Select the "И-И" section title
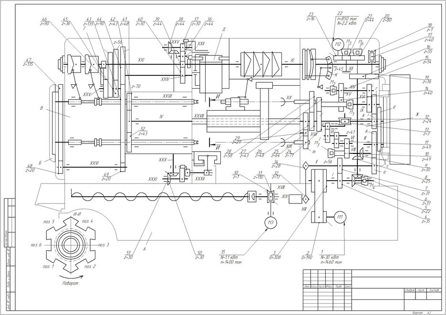Image resolution: width=446 pixels, height=315 pixels. click(77, 215)
